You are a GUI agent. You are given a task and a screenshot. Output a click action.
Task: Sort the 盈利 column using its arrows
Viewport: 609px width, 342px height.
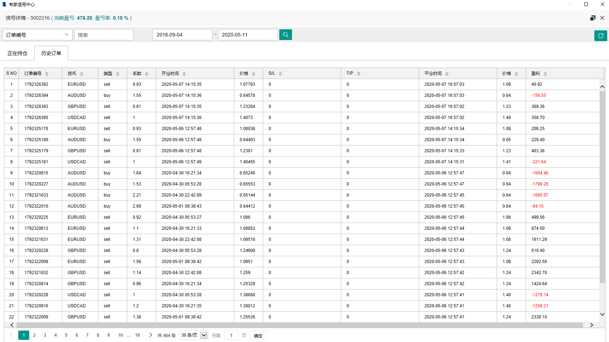[x=545, y=74]
